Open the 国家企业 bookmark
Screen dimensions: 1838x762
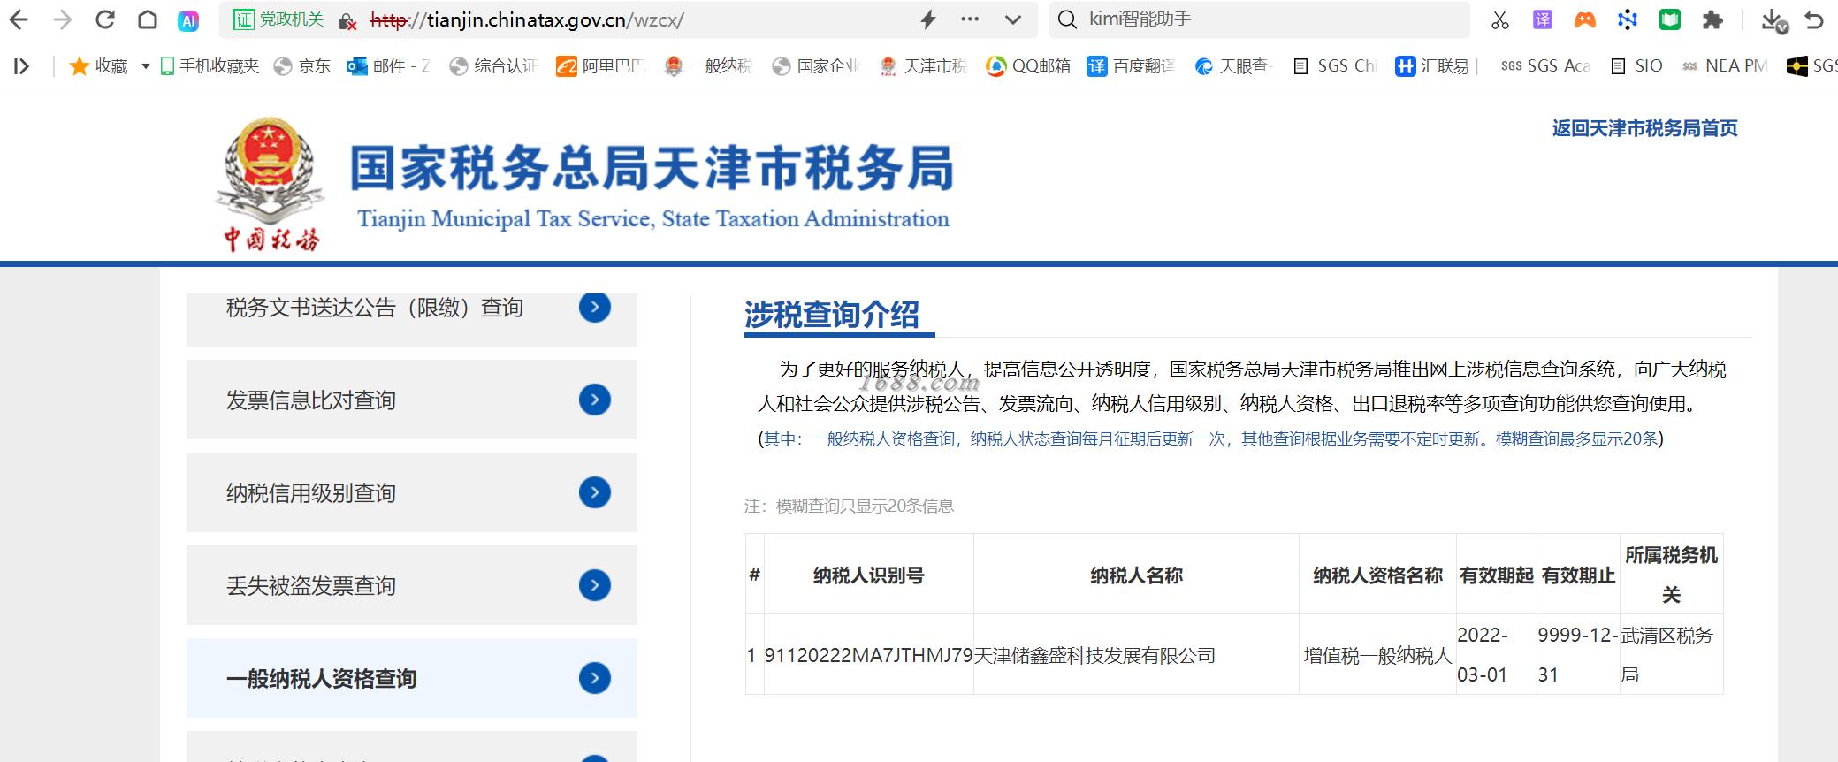tap(817, 66)
